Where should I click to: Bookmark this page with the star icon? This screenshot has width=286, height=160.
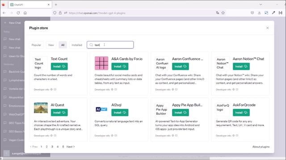click(223, 13)
